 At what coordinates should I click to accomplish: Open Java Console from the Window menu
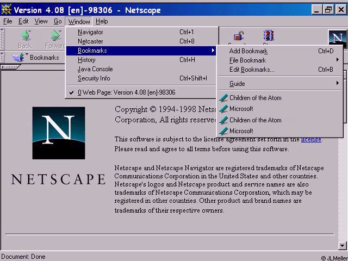click(x=141, y=69)
